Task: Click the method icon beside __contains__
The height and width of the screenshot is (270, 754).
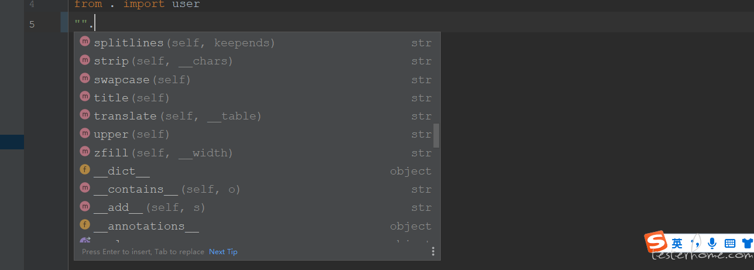Action: click(x=85, y=189)
